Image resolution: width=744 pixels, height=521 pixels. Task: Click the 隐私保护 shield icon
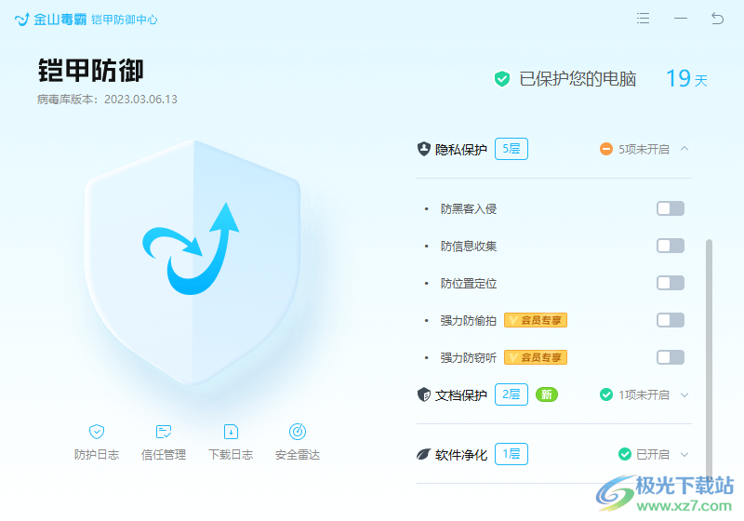[x=424, y=149]
